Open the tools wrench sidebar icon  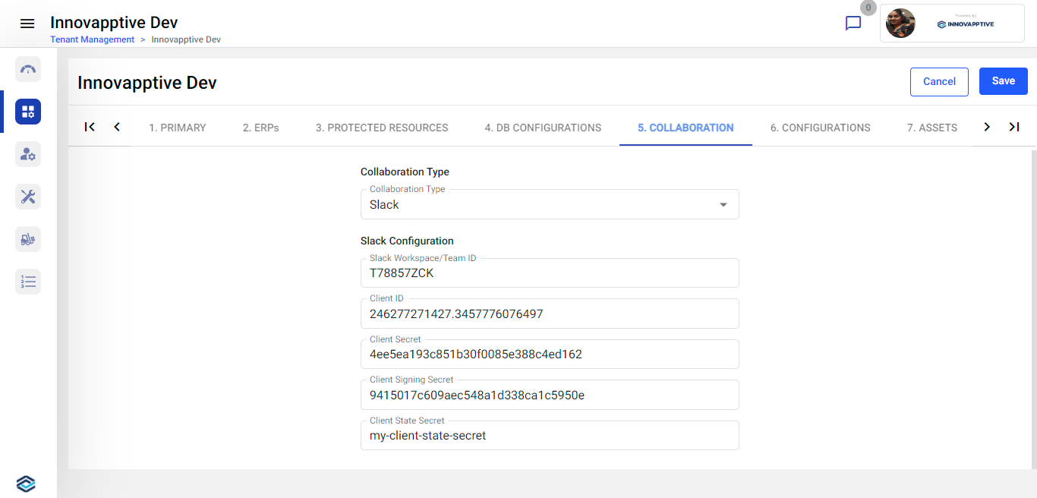[x=28, y=197]
